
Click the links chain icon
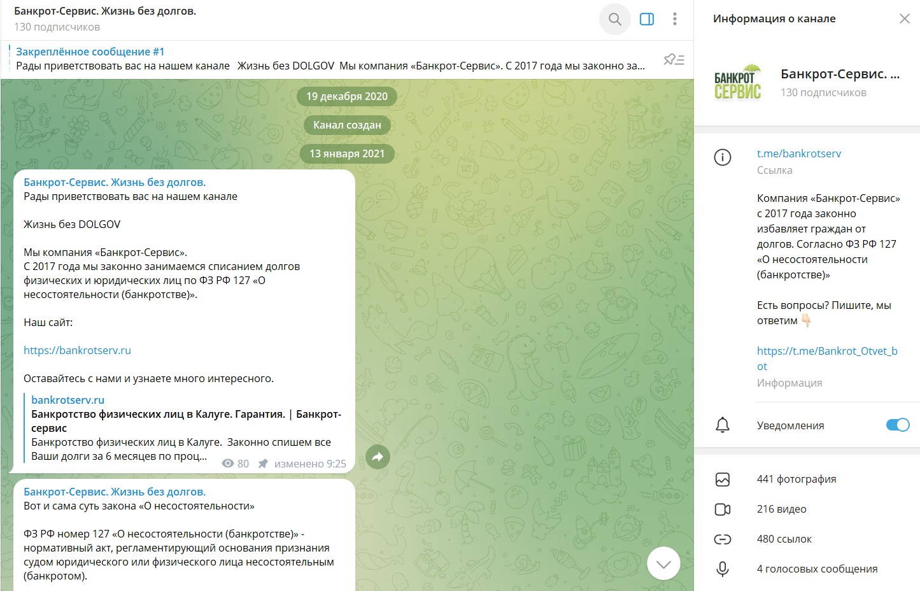point(723,539)
